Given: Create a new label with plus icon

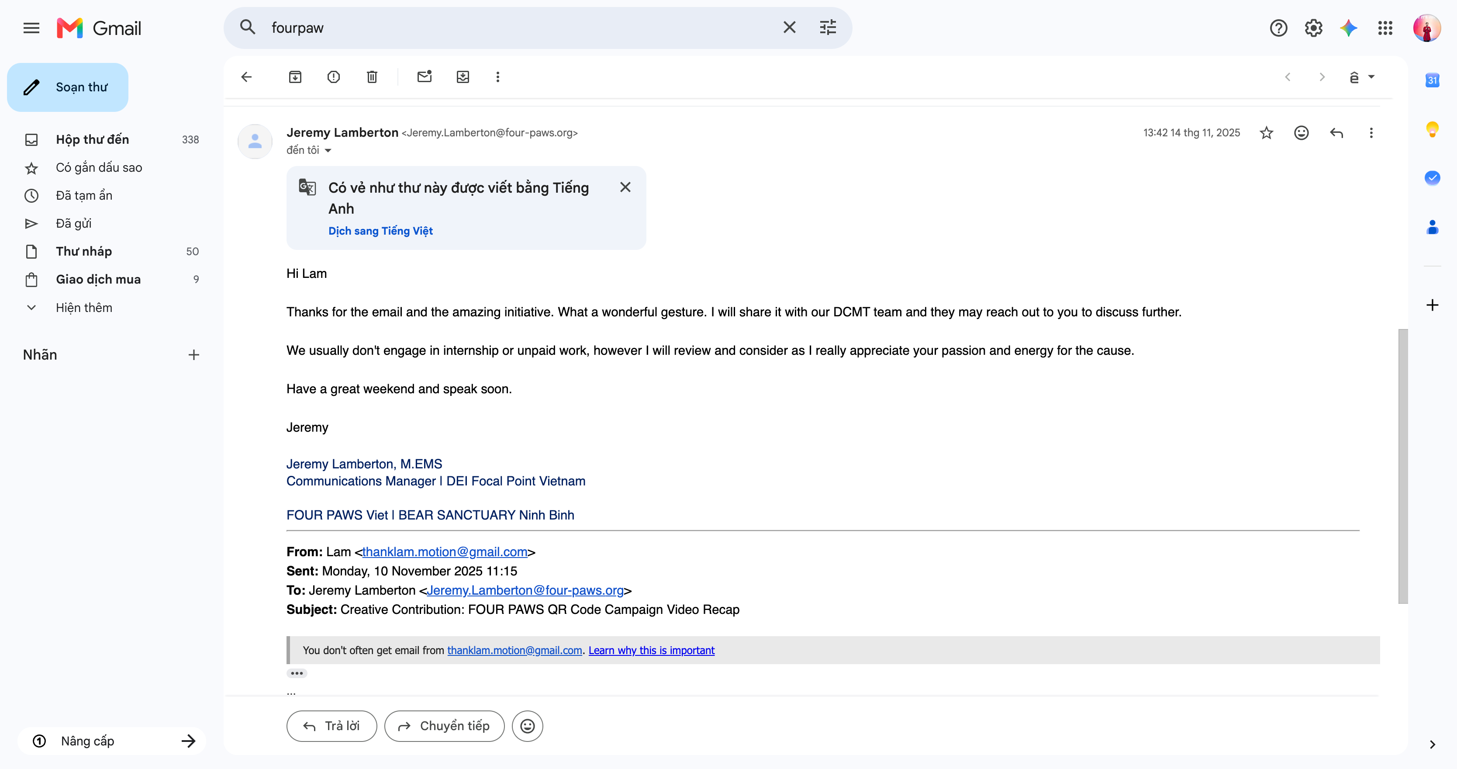Looking at the screenshot, I should coord(193,355).
